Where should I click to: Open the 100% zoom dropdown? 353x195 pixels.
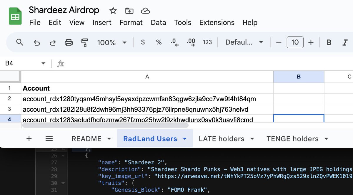tap(112, 42)
